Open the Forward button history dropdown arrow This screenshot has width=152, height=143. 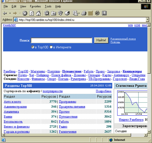tap(20, 13)
